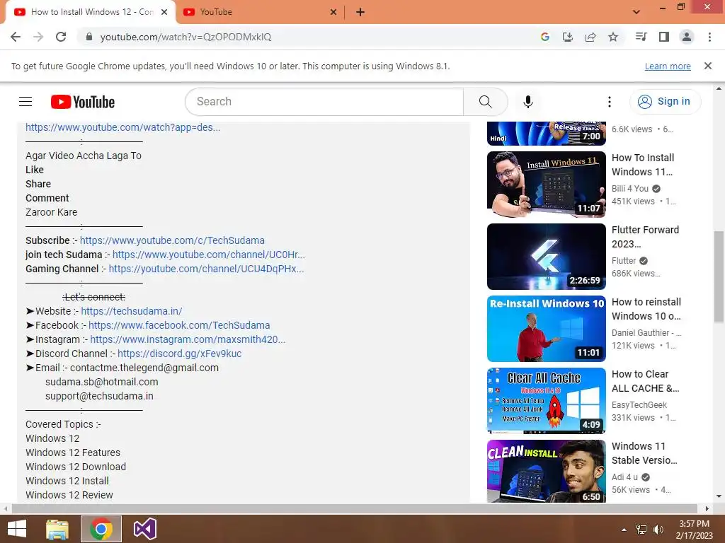Close the second YouTube tab
Image resolution: width=725 pixels, height=543 pixels.
(x=333, y=12)
